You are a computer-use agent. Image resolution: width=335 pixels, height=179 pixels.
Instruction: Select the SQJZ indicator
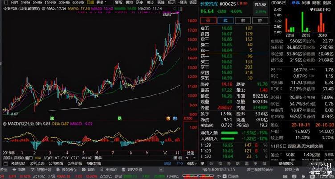(48, 158)
